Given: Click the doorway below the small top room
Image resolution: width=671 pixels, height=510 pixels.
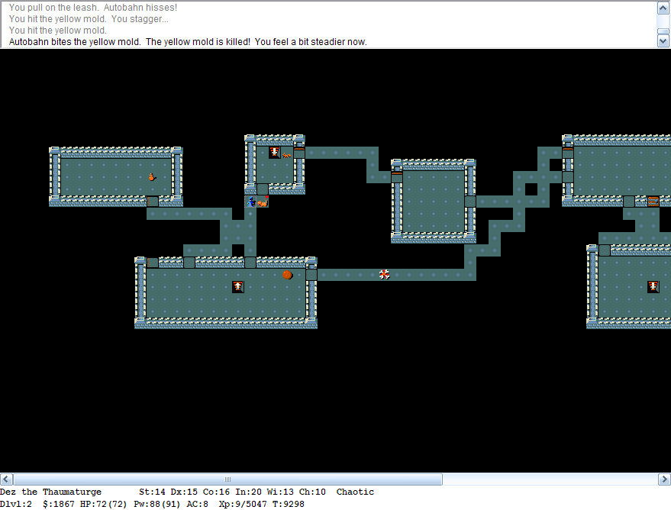Looking at the screenshot, I should (263, 189).
